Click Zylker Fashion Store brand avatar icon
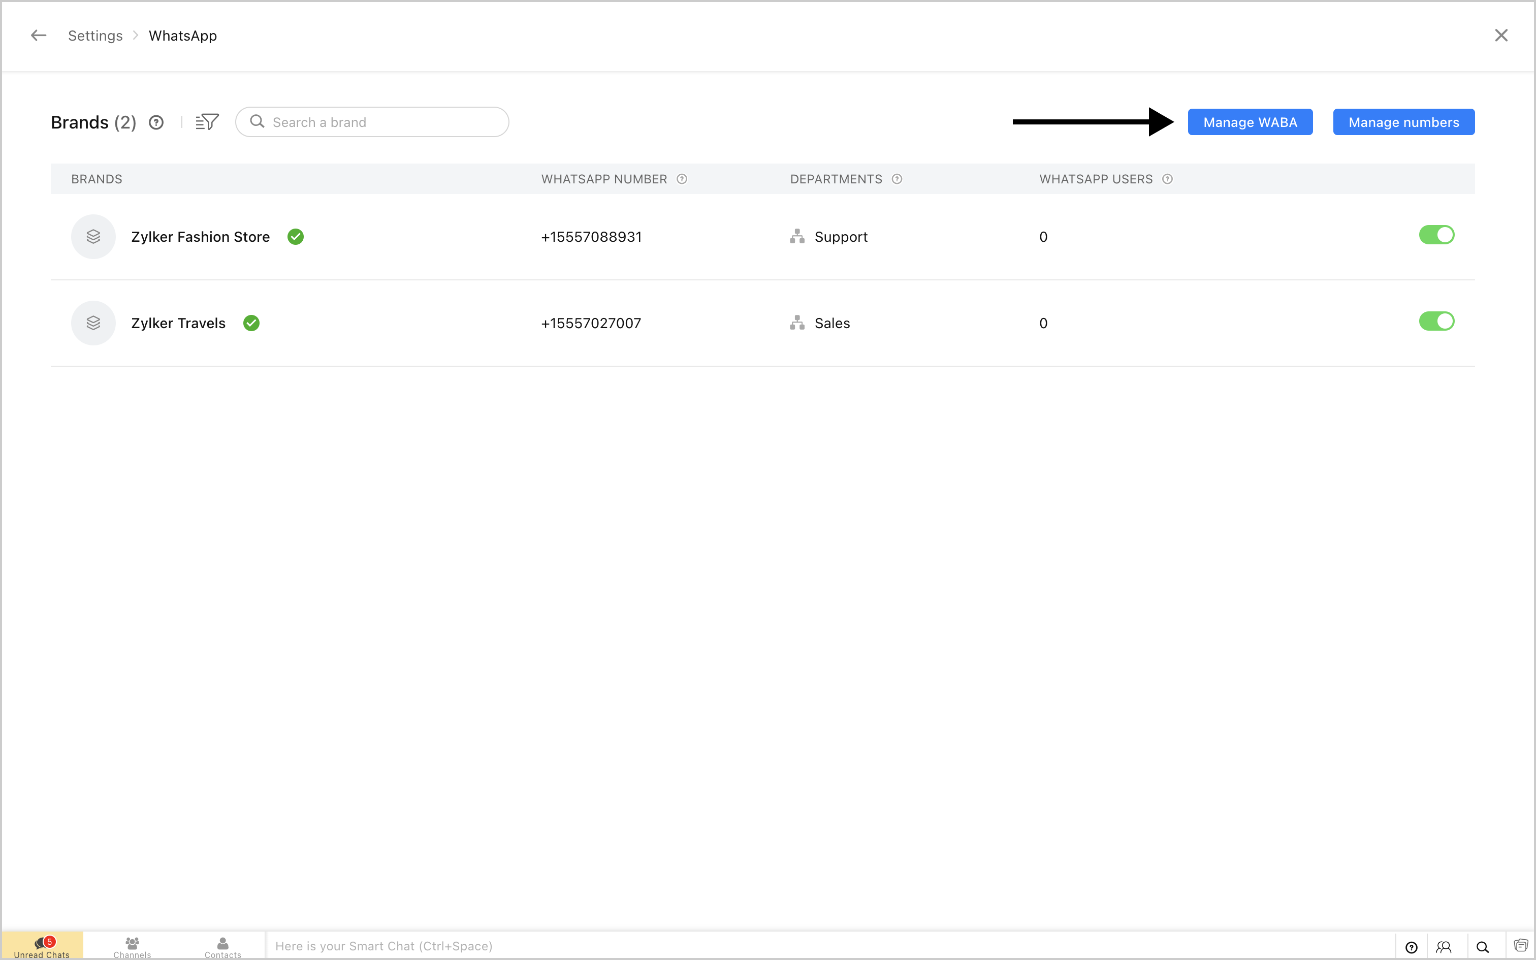Screen dimensions: 1536x960 click(93, 237)
